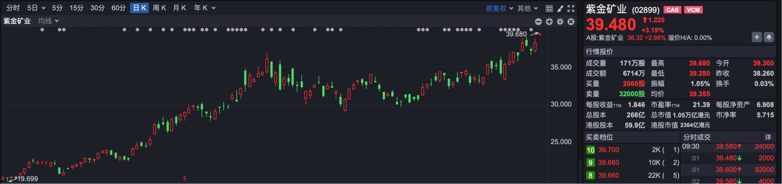Screen dimensions: 782x184
Task: Click the 紫金矿业 chart legend label
Action: (x=17, y=21)
